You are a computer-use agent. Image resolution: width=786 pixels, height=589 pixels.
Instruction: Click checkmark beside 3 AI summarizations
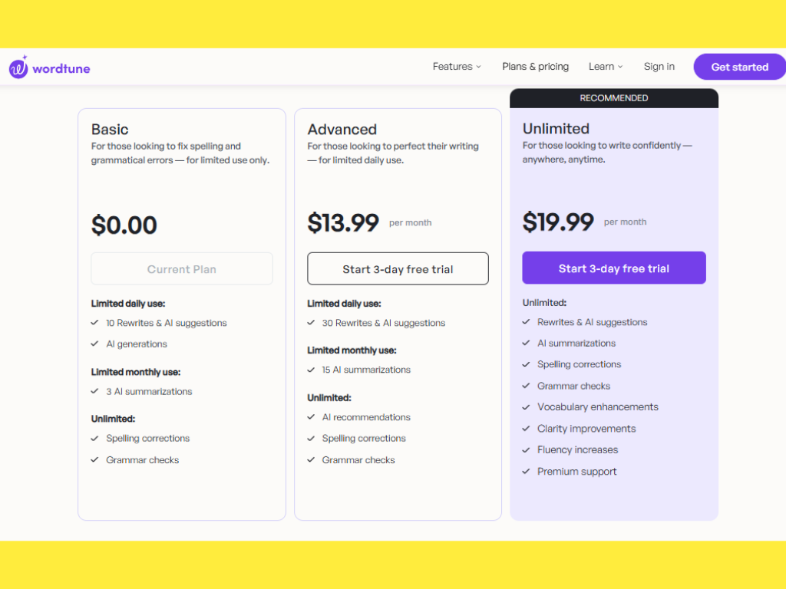[x=95, y=391]
